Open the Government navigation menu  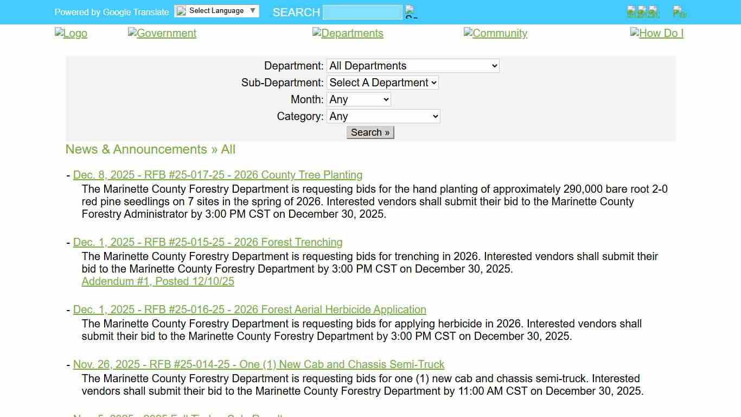(x=162, y=33)
